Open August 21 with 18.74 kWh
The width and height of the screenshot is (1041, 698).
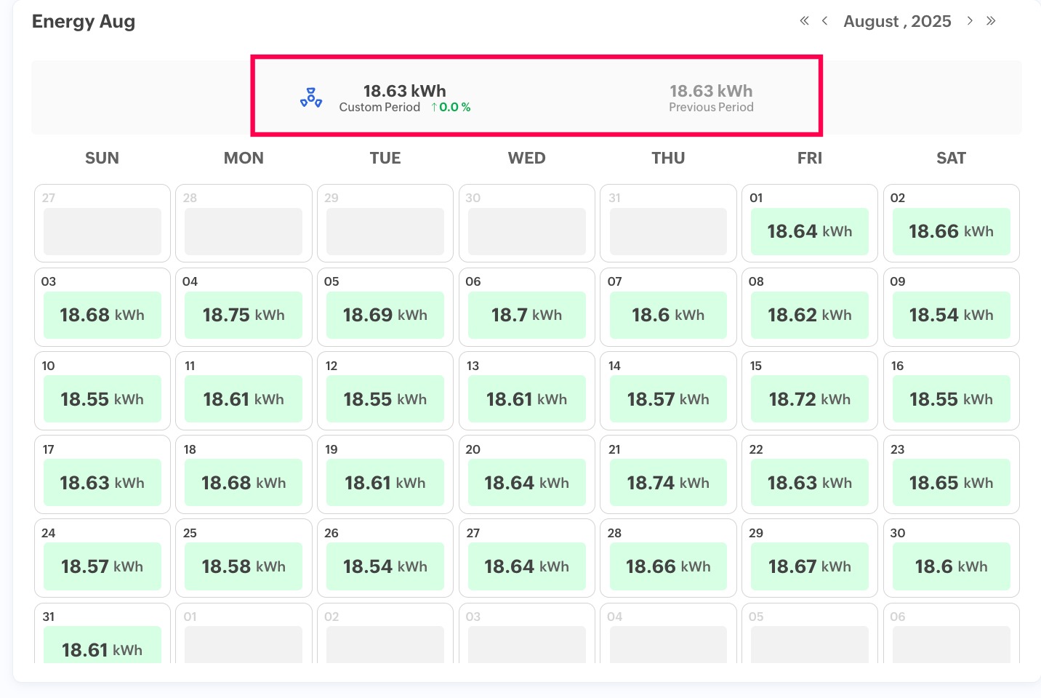point(668,483)
